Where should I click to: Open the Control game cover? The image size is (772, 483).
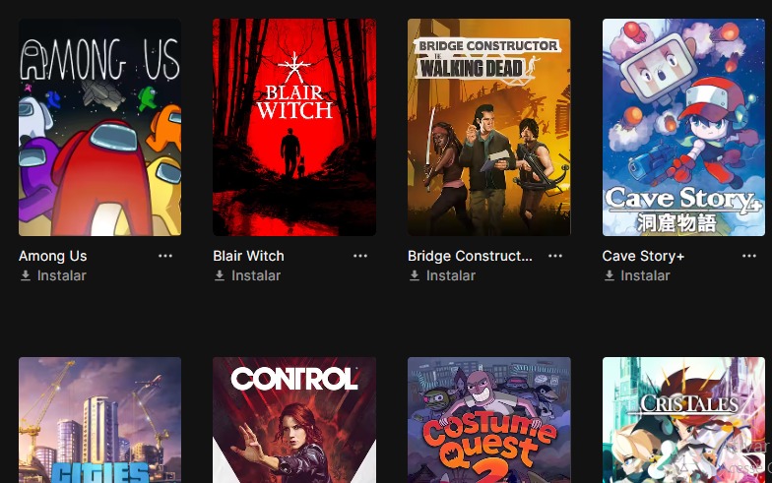pyautogui.click(x=294, y=420)
